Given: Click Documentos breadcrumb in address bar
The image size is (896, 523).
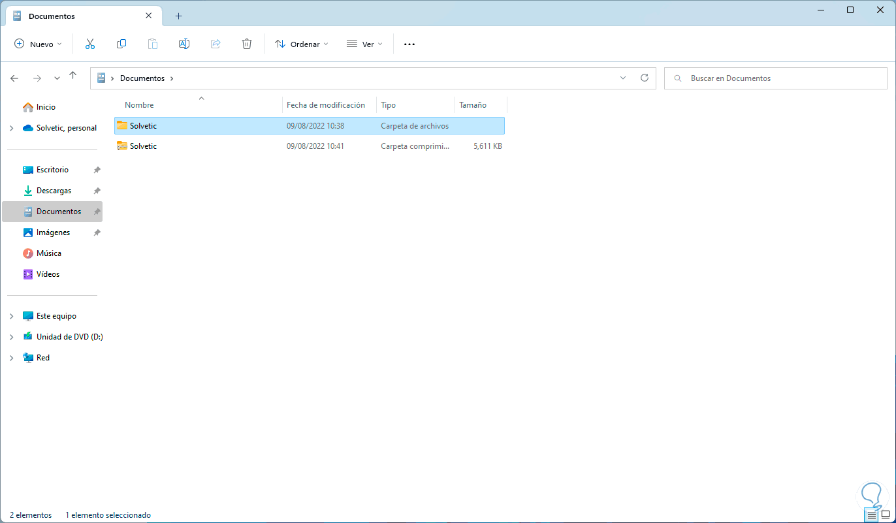Looking at the screenshot, I should pyautogui.click(x=142, y=78).
